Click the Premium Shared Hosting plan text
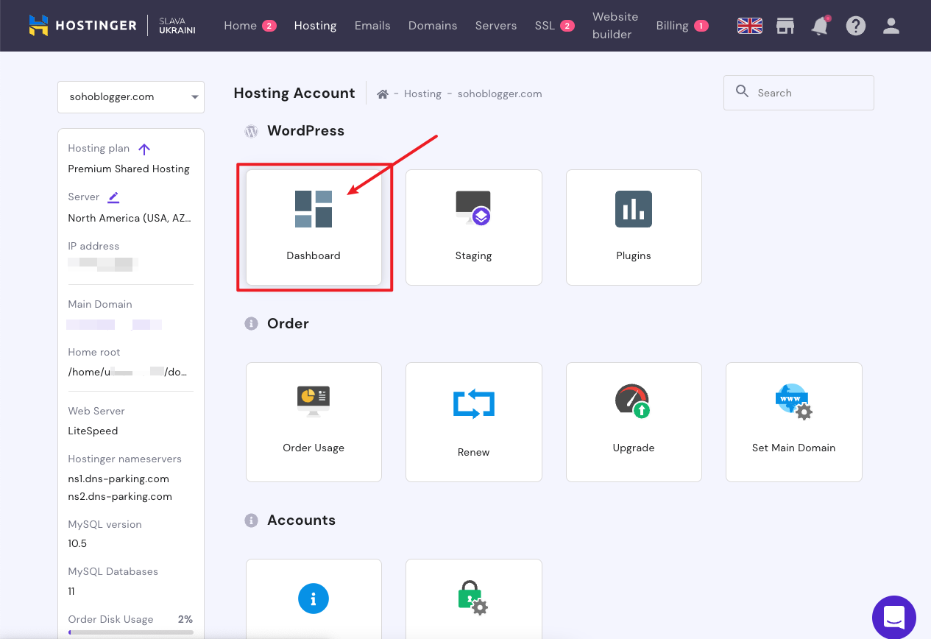This screenshot has width=931, height=639. (x=129, y=169)
